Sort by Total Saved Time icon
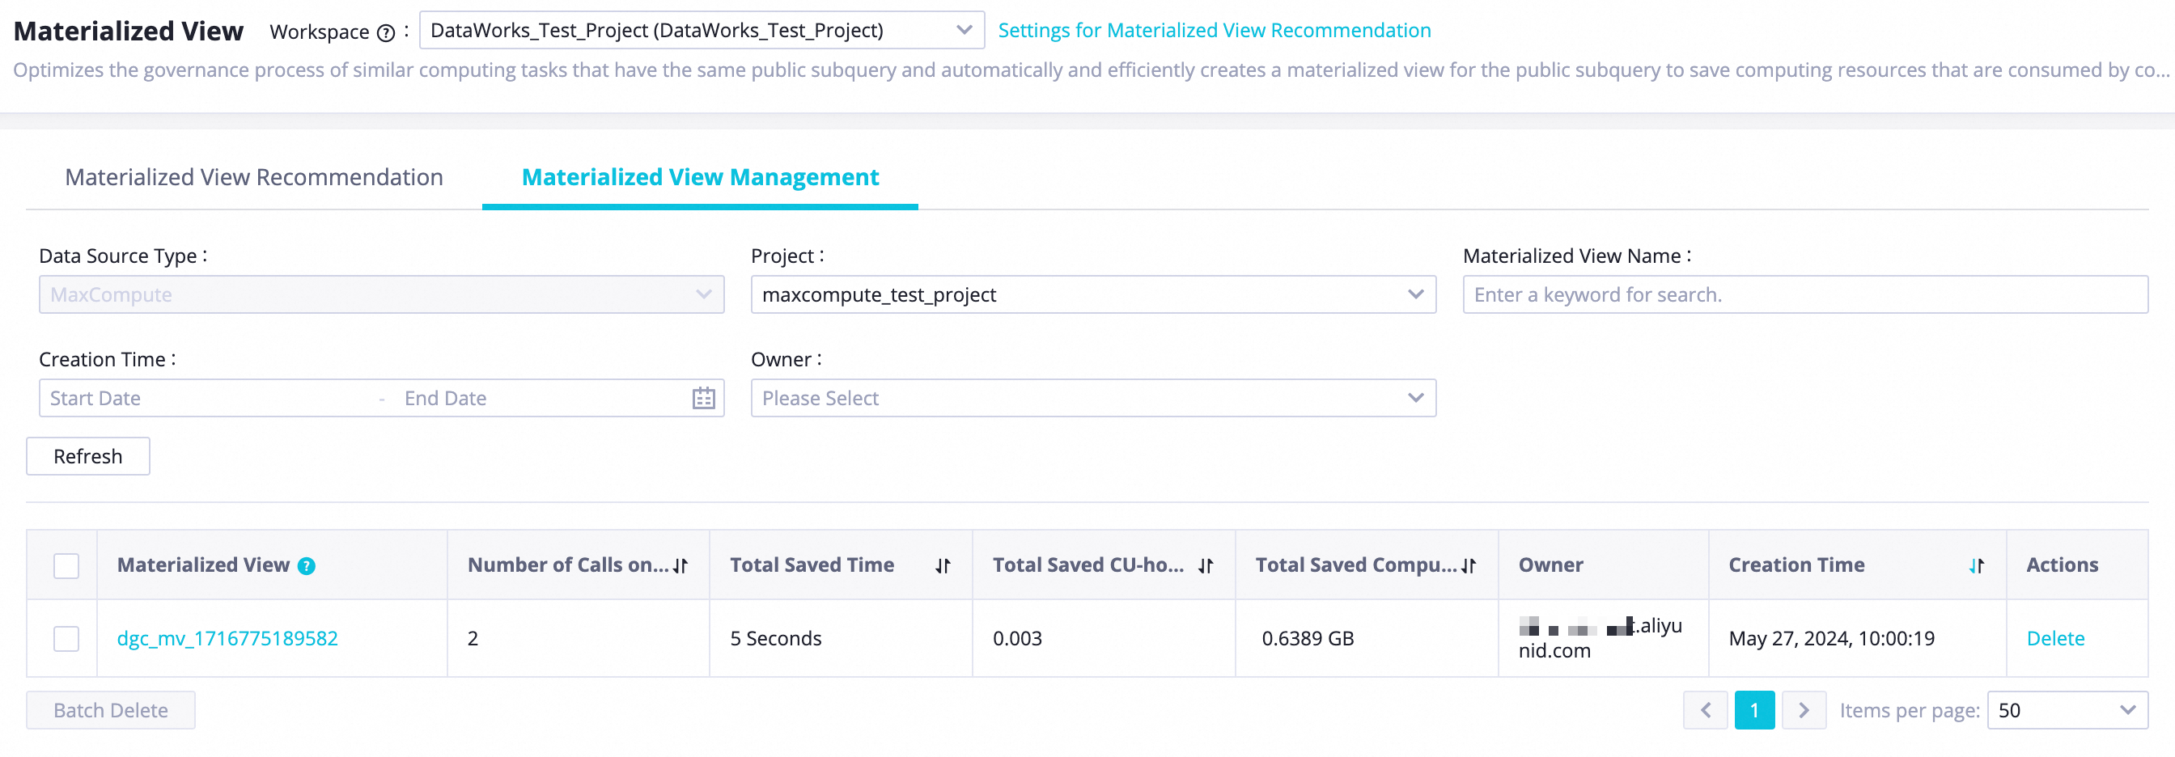The height and width of the screenshot is (757, 2175). [x=943, y=566]
